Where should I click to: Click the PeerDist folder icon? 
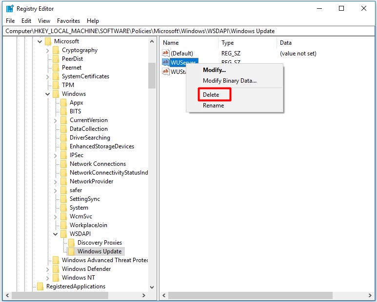click(x=56, y=59)
